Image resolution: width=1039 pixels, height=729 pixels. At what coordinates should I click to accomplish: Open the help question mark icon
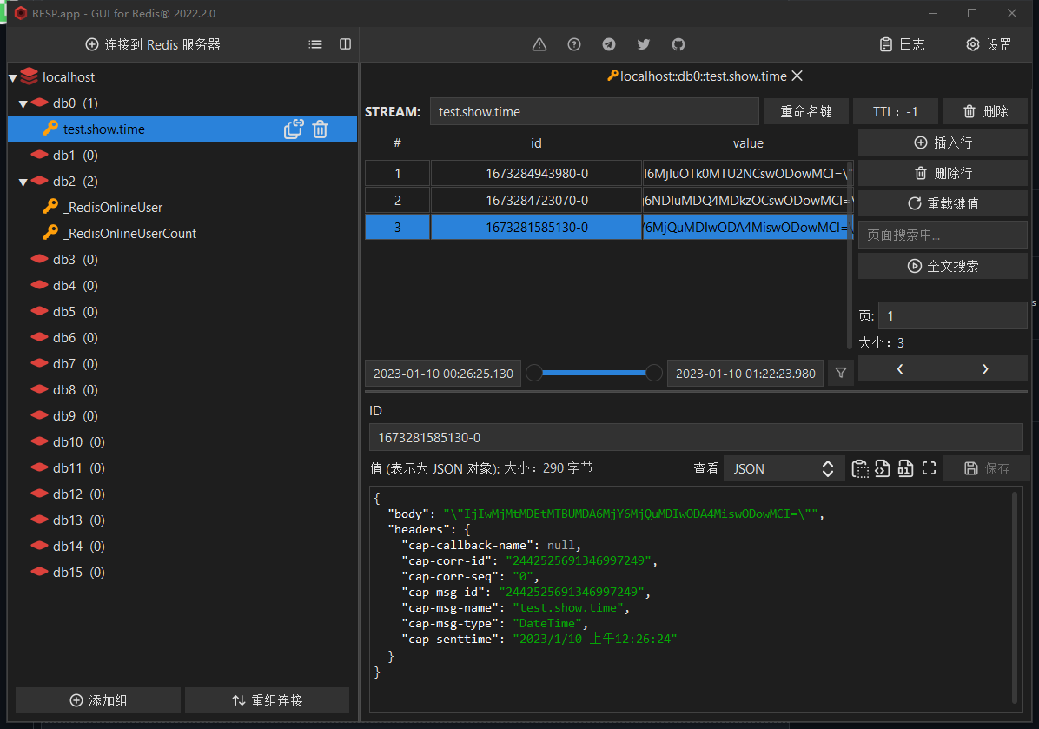click(x=574, y=44)
